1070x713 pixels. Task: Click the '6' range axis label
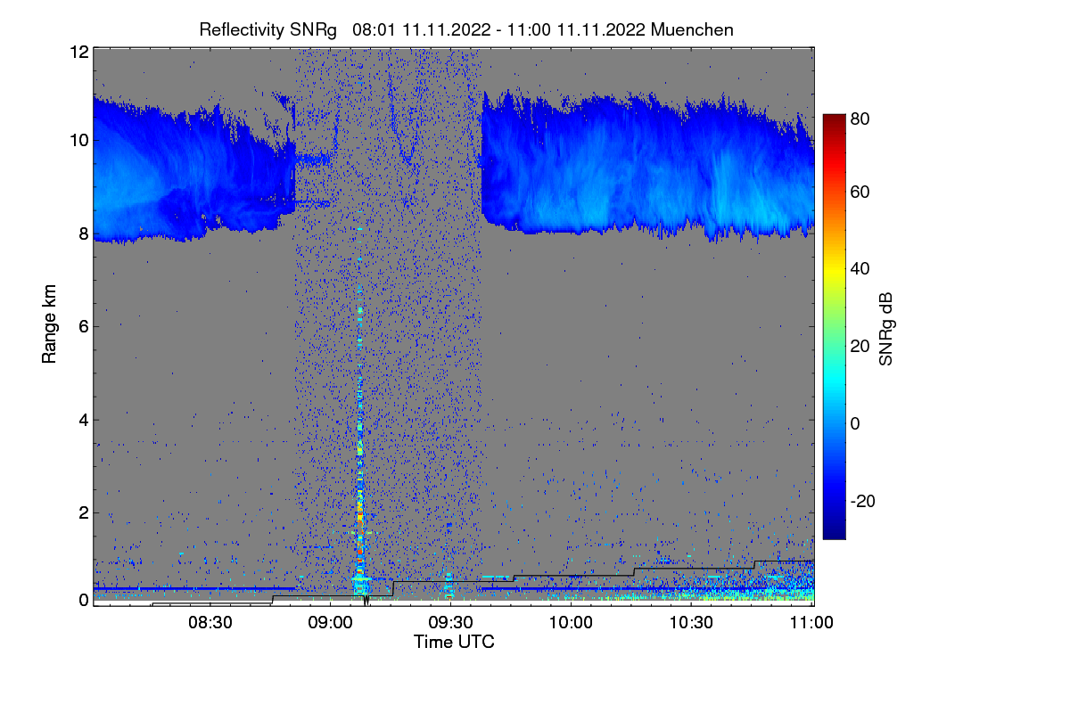84,326
